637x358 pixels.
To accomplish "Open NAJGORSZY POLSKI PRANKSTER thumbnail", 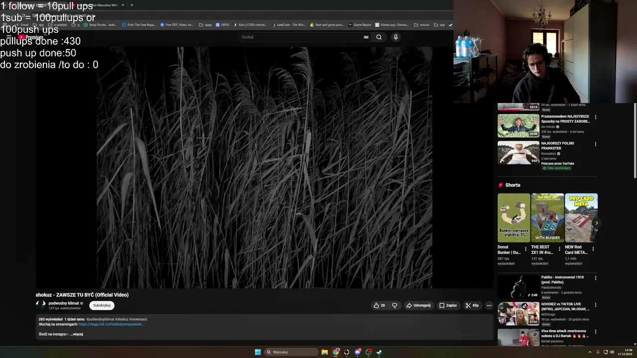I will click(518, 153).
